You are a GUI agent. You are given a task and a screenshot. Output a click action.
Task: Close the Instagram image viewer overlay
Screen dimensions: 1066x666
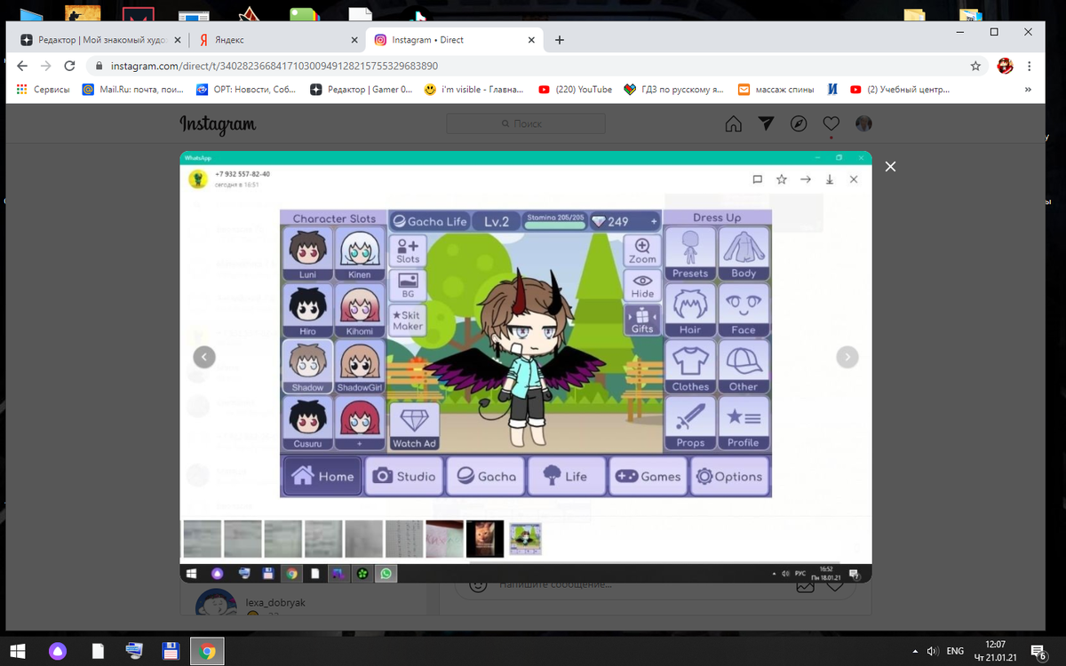(x=891, y=166)
